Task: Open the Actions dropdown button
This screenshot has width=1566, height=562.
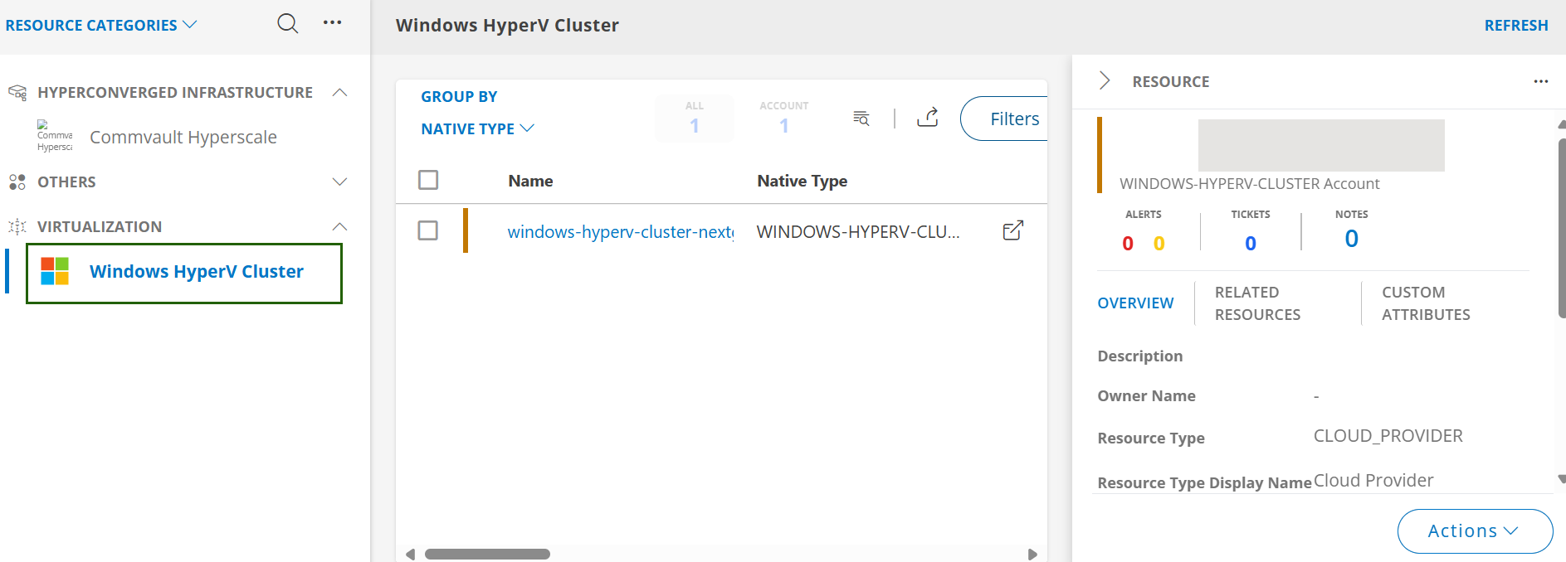Action: 1475,531
